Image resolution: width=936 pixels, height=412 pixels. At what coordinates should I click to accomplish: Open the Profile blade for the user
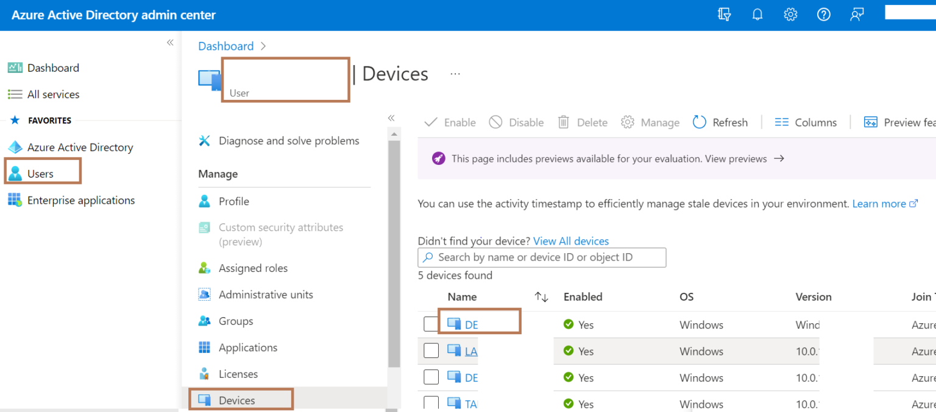click(232, 201)
